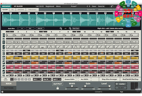Toggle Rev on step 1
Image resolution: width=142 pixels, height=96 pixels.
(x=10, y=51)
